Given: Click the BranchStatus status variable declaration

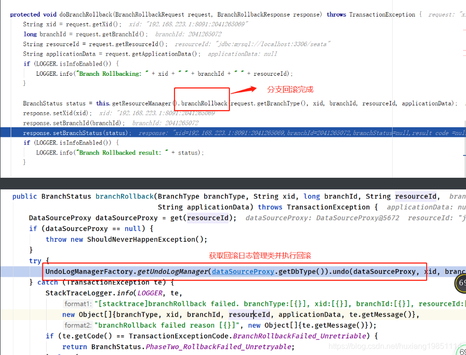Looking at the screenshot, I should tap(54, 103).
